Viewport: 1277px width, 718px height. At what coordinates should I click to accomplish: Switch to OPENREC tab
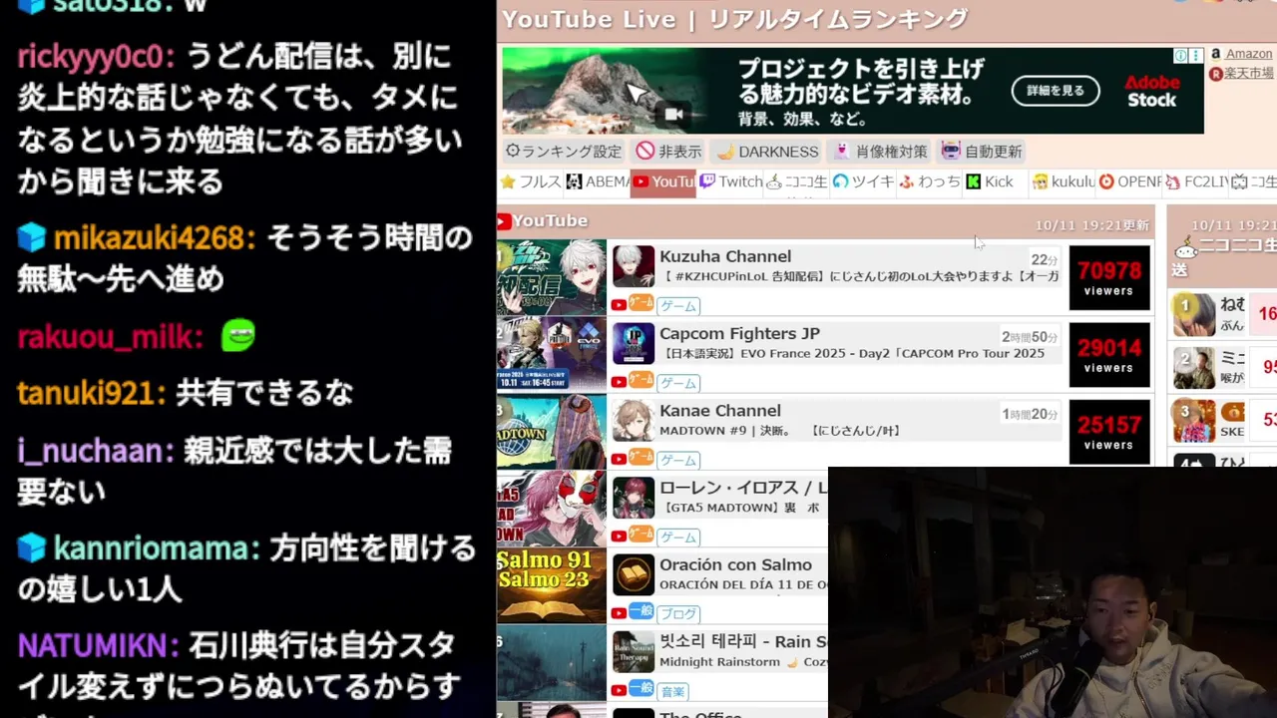coord(1129,181)
